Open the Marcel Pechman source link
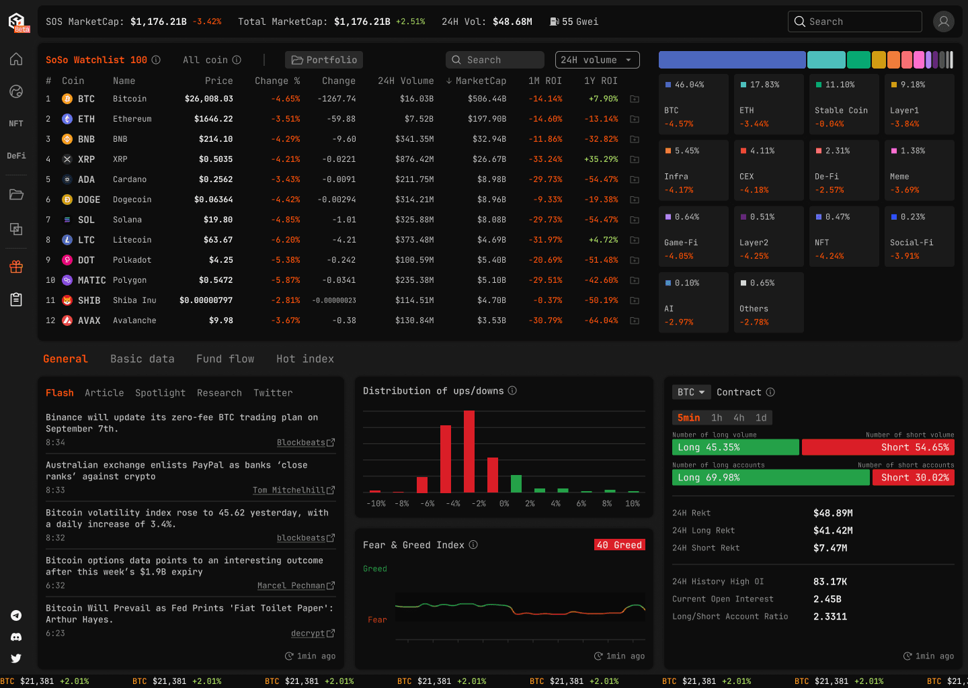968x688 pixels. coord(291,586)
